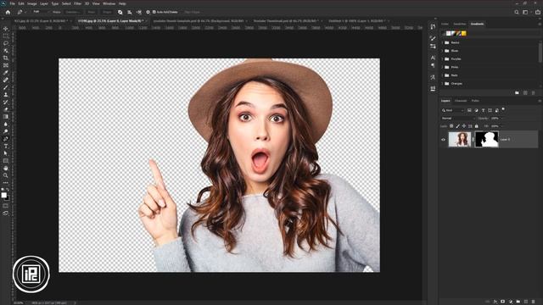Select the Frame tool
The width and height of the screenshot is (543, 305).
pos(6,65)
